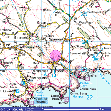The image size is (111, 111).
Task: Click the Westmoor label
Action: click(x=86, y=22)
